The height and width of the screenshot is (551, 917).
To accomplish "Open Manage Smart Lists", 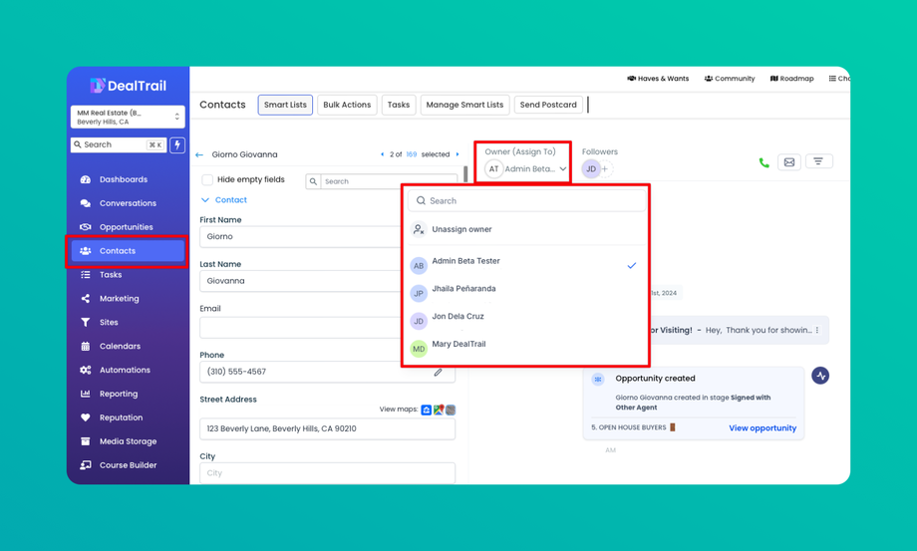I will [464, 105].
